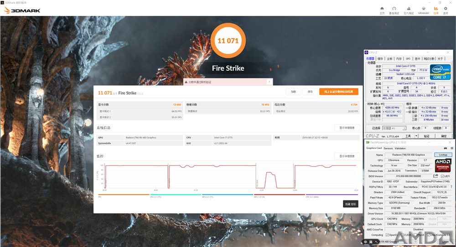Switch to CPU-Z SPD tab

[x=408, y=59]
